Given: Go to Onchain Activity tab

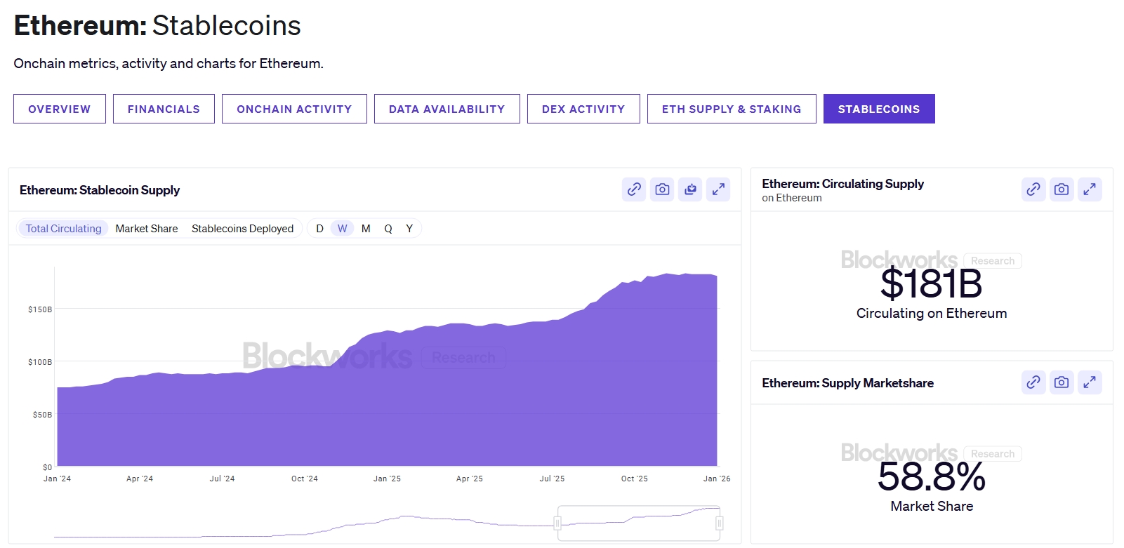Looking at the screenshot, I should coord(294,109).
